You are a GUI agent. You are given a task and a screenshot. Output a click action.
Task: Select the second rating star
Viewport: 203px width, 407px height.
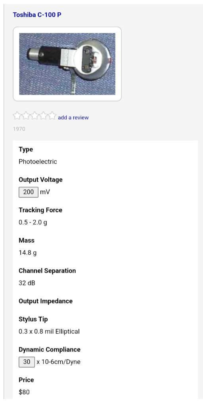26,116
